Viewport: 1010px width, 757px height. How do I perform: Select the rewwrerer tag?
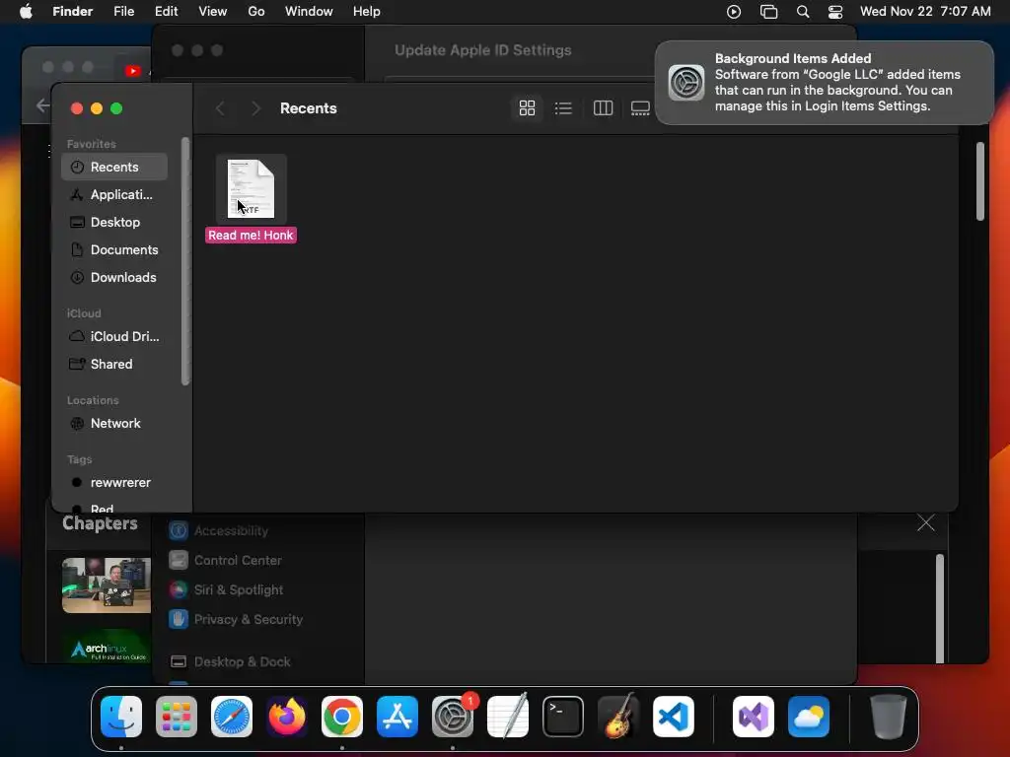114,483
